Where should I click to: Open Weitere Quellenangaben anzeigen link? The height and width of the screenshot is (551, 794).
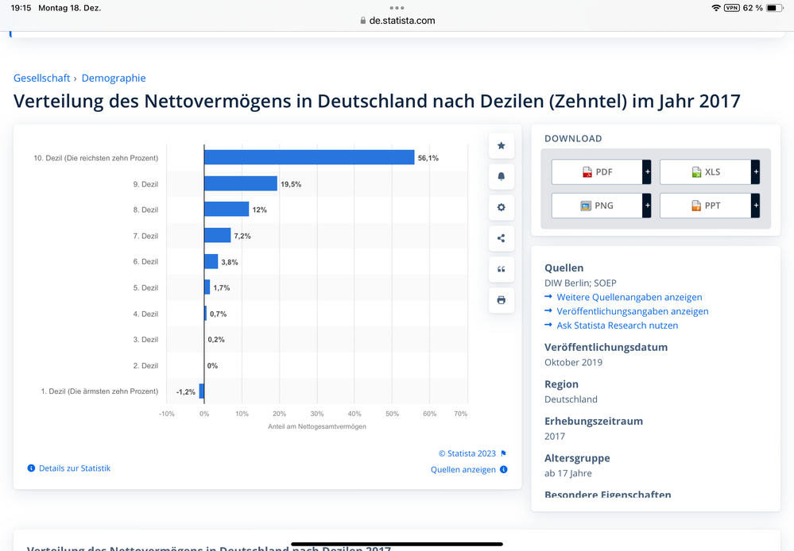coord(629,297)
